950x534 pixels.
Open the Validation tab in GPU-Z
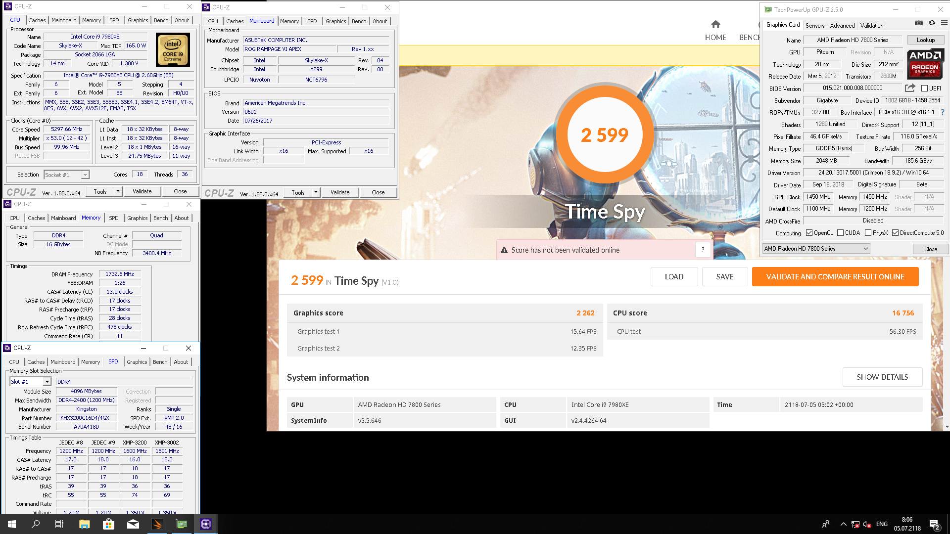click(x=871, y=26)
